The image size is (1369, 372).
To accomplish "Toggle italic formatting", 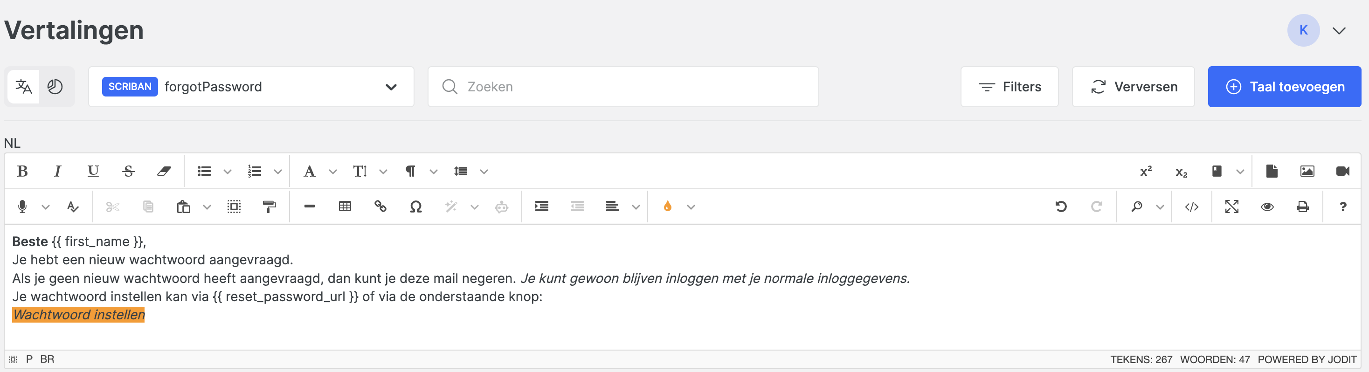I will 57,171.
